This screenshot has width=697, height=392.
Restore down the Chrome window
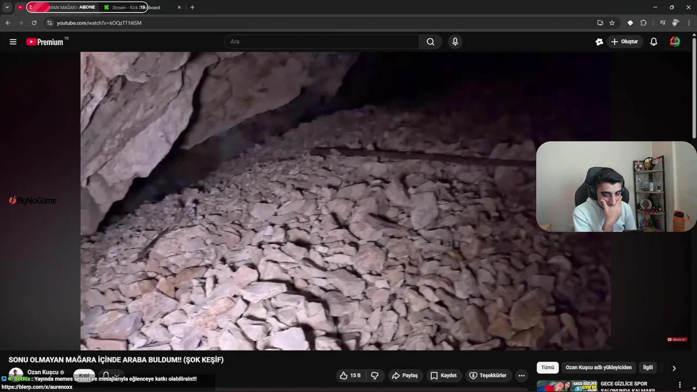point(672,7)
